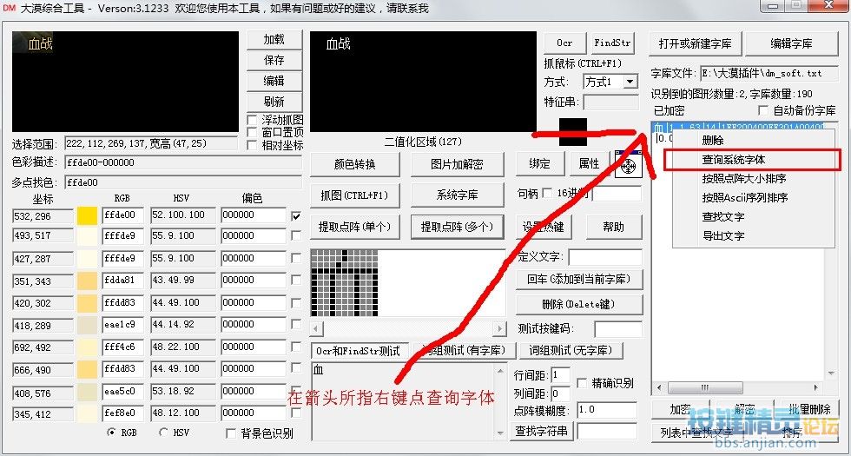Click the crosshair window-grab icon
Image resolution: width=851 pixels, height=456 pixels.
(x=629, y=164)
